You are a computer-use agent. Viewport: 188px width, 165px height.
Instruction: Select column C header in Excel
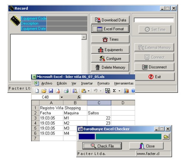[99, 103]
